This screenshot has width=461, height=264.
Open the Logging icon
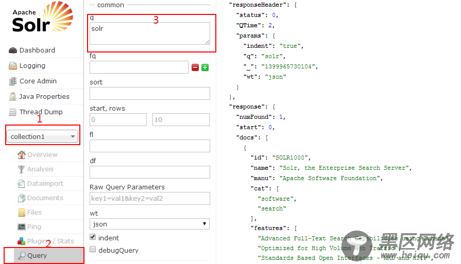13,66
